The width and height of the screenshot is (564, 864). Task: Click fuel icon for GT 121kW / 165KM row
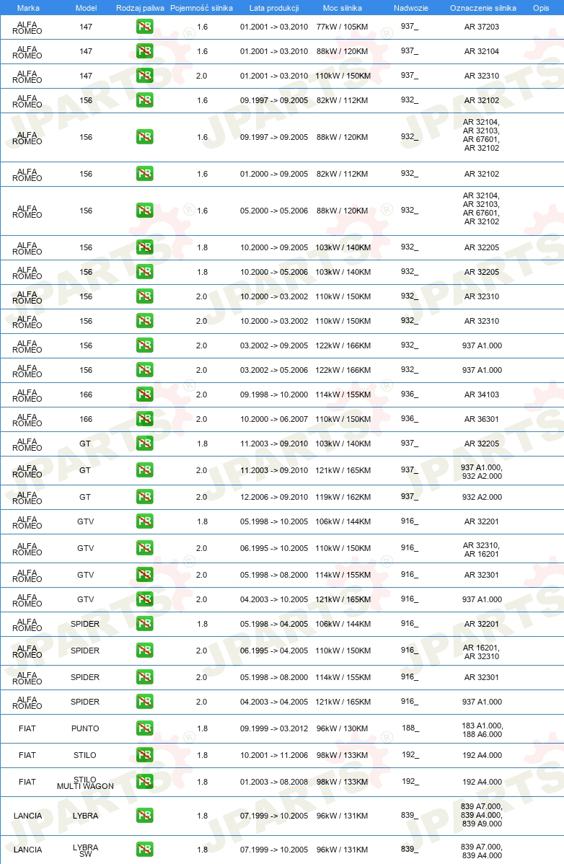point(145,470)
